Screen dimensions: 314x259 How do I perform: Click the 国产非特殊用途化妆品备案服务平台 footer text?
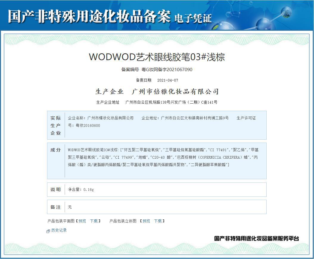[256, 238]
